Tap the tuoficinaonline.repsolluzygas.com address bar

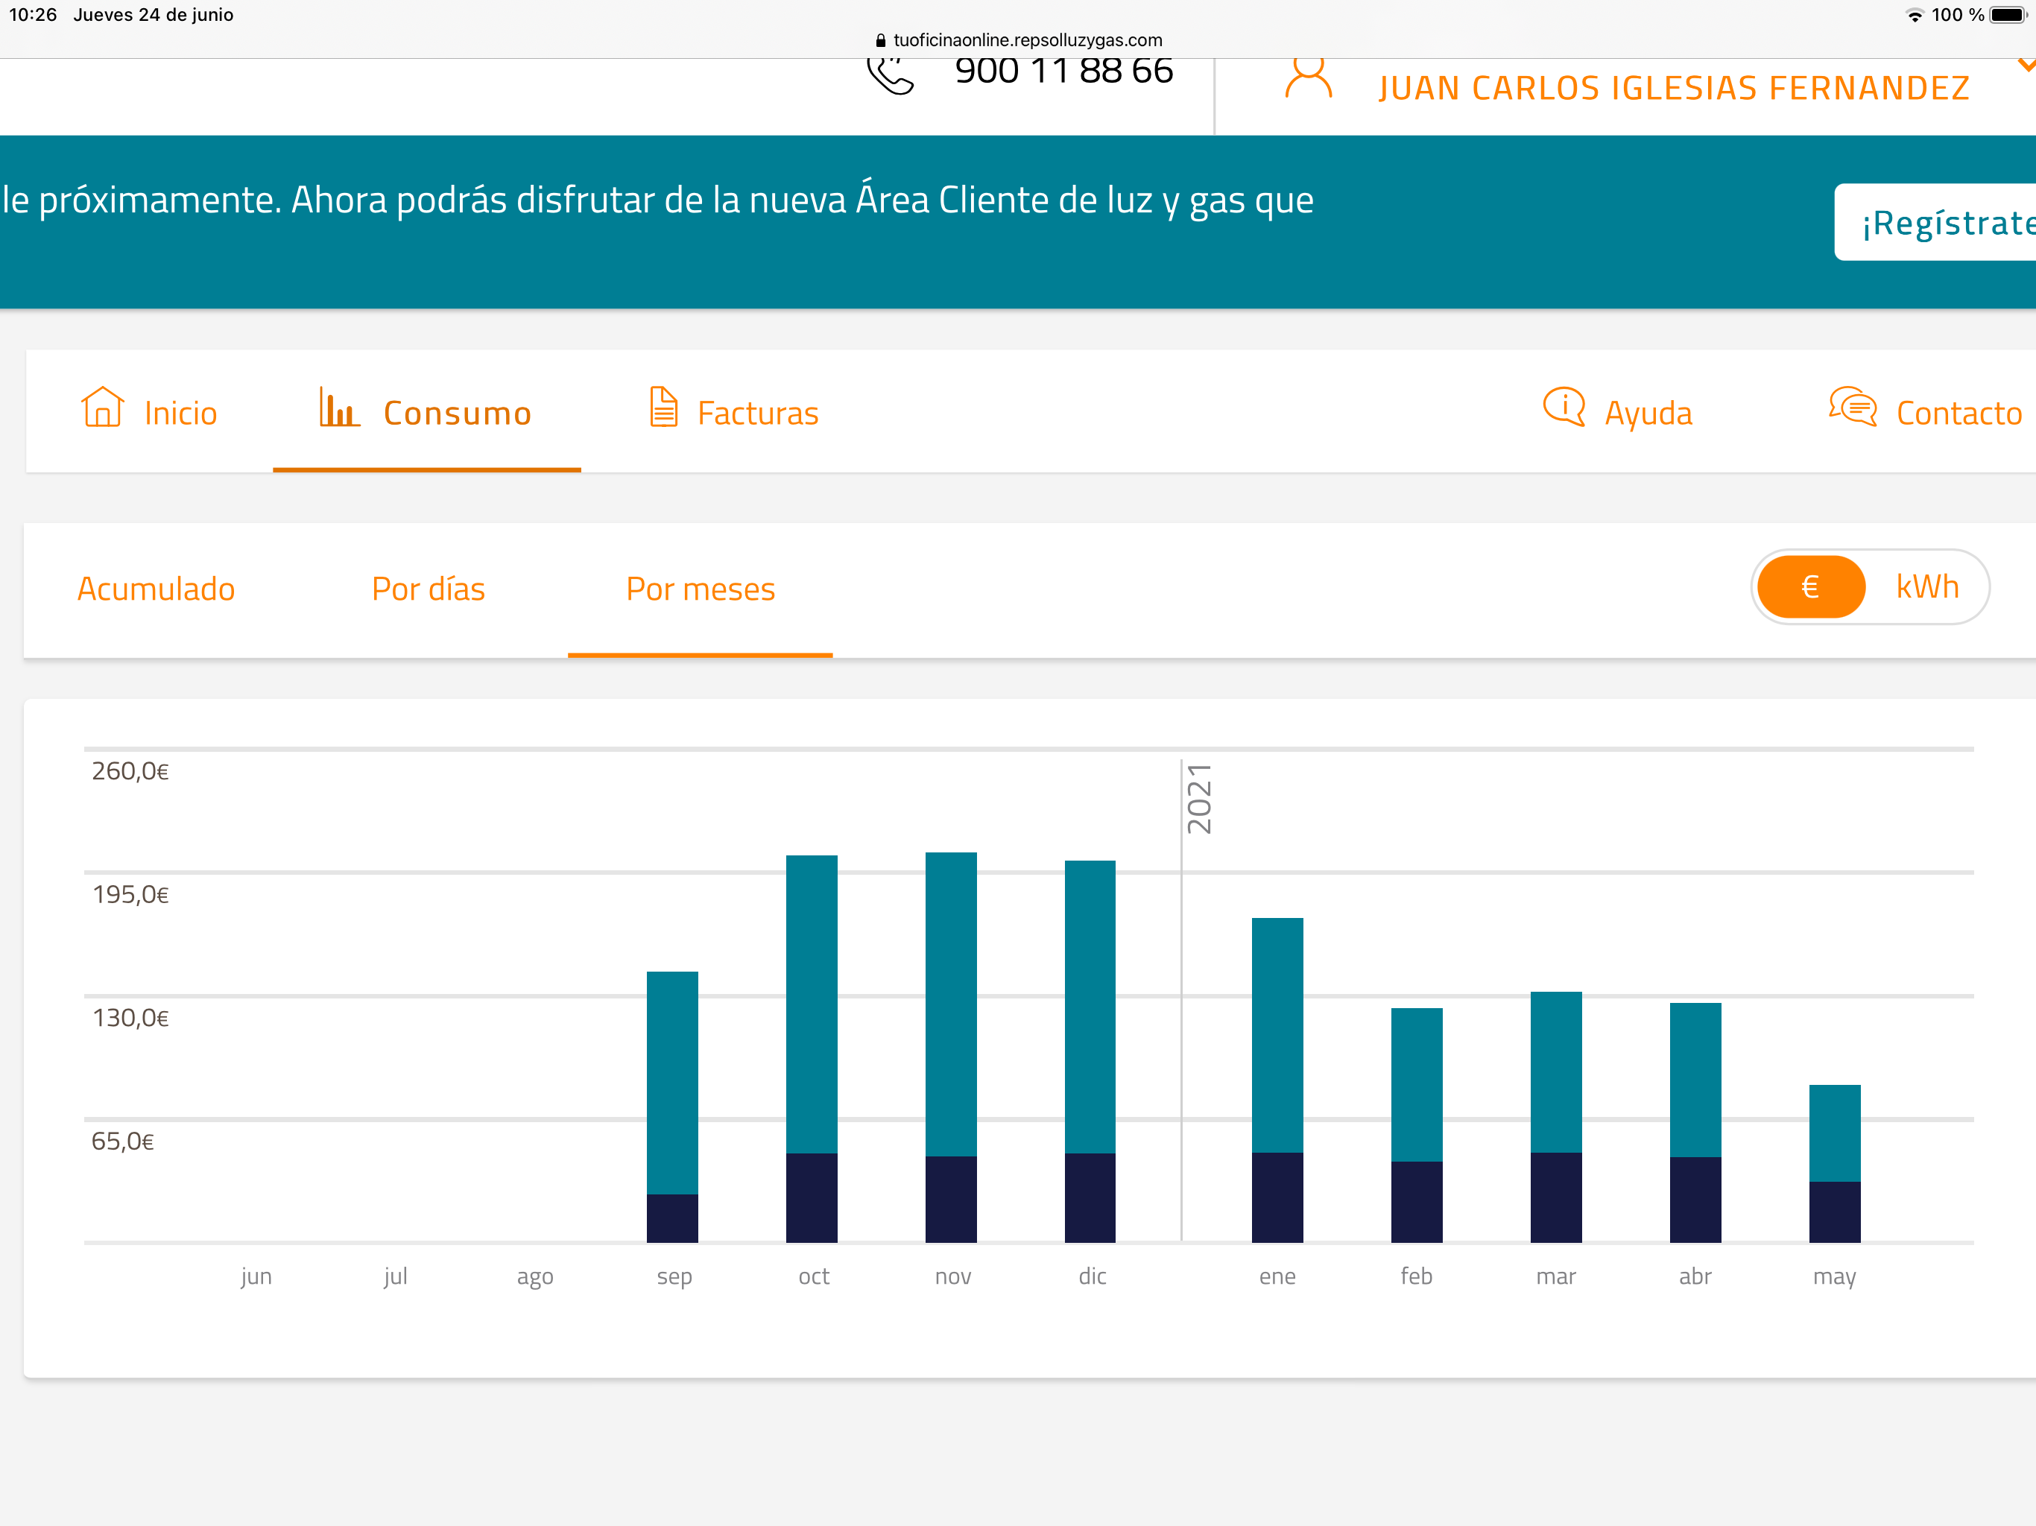[1018, 40]
